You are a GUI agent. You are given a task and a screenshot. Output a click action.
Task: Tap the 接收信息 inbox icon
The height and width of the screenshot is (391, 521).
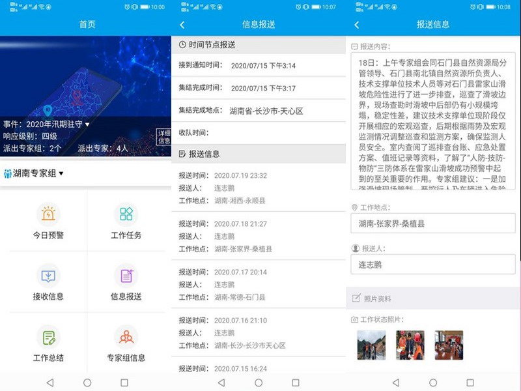pyautogui.click(x=48, y=276)
